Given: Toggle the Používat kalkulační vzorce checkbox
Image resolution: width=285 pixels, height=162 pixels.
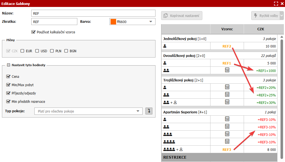Looking at the screenshot, I should coord(34,32).
